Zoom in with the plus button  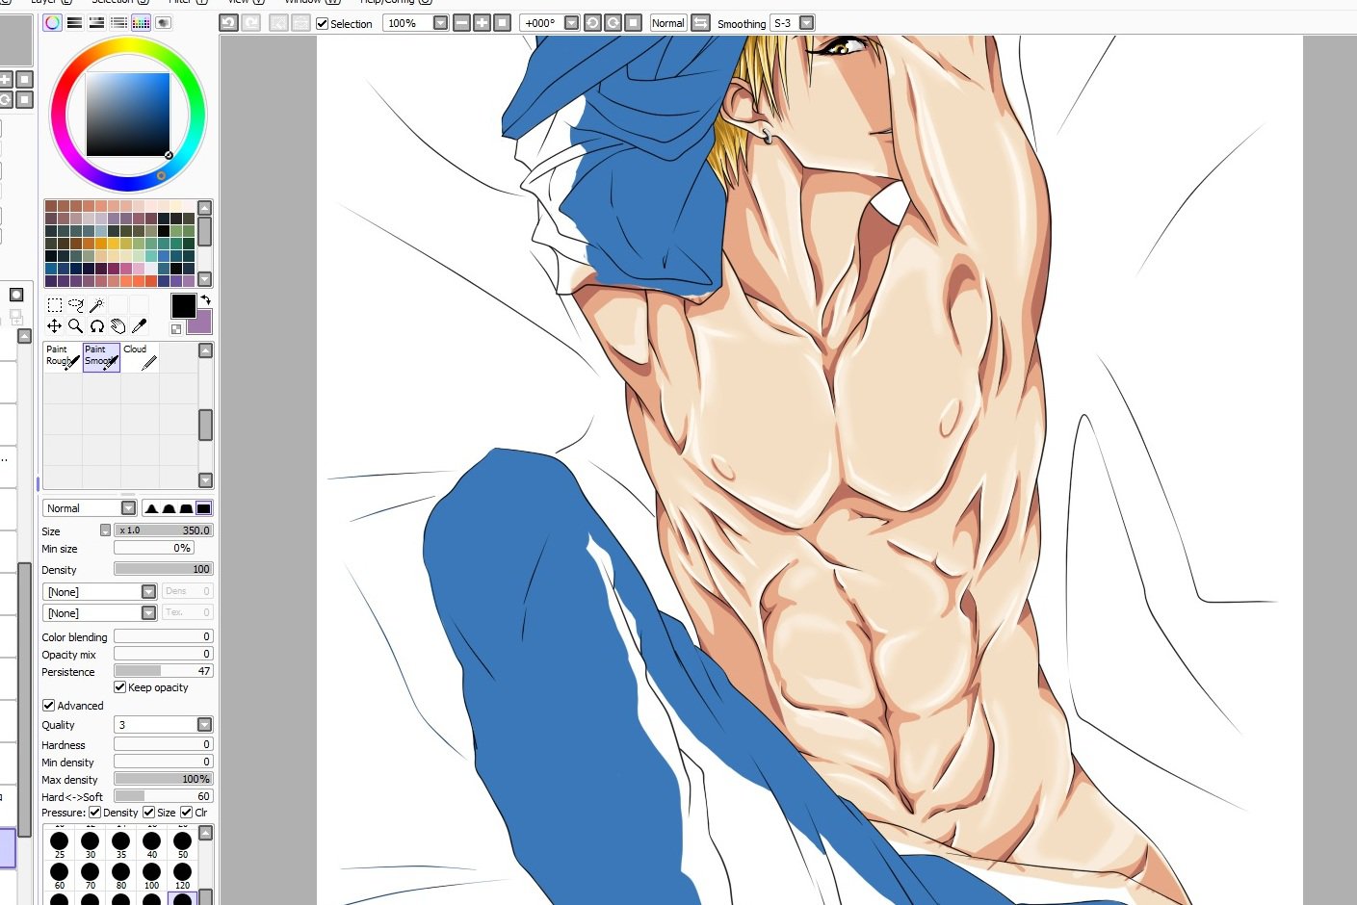tap(482, 22)
